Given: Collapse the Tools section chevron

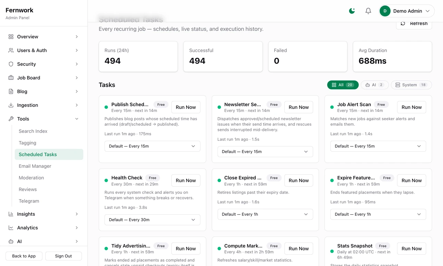Looking at the screenshot, I should pyautogui.click(x=77, y=119).
